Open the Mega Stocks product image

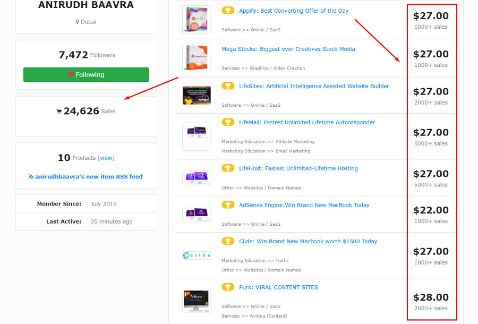click(197, 58)
